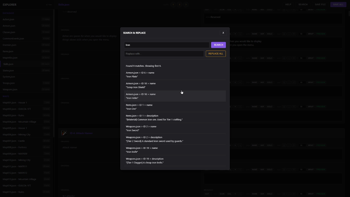Click the REPLACE ALL button

216,54
